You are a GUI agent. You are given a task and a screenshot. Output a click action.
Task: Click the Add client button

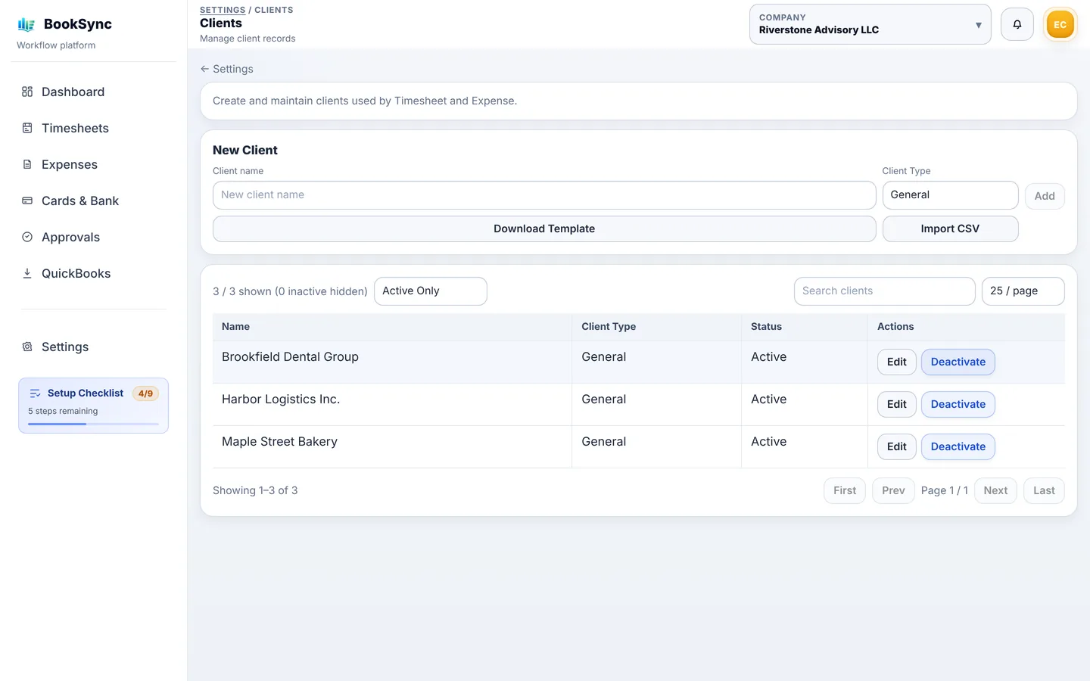coord(1045,196)
